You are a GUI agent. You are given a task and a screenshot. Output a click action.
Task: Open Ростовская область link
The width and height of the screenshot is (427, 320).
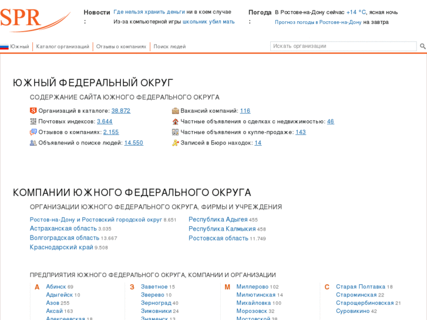tap(218, 238)
